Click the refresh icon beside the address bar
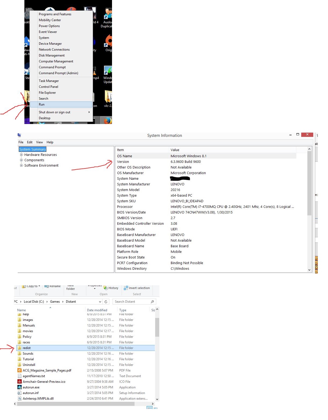This screenshot has width=328, height=420. click(x=106, y=302)
